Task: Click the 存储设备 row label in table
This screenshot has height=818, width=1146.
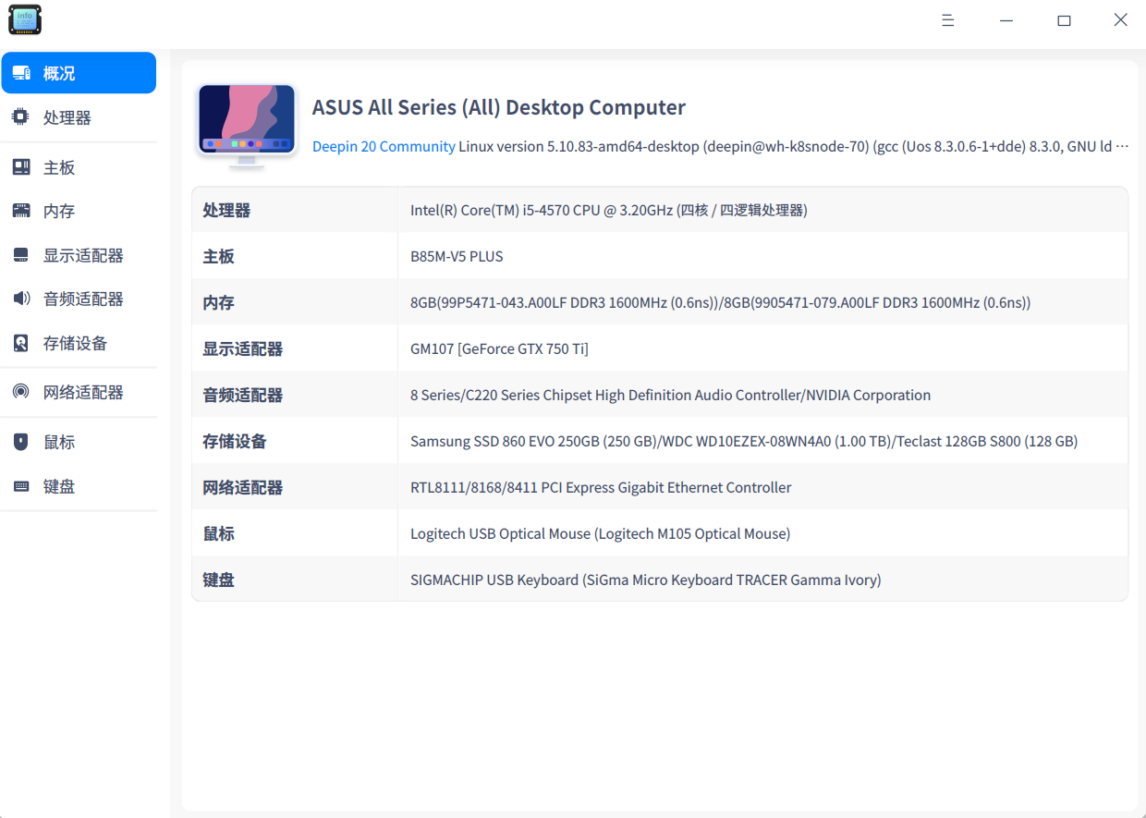Action: (x=235, y=441)
